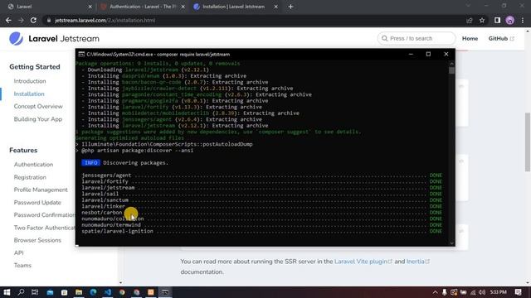Click the network tray icon
The width and height of the screenshot is (531, 298).
click(473, 292)
